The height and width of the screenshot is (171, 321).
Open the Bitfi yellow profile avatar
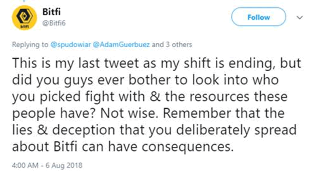click(24, 18)
